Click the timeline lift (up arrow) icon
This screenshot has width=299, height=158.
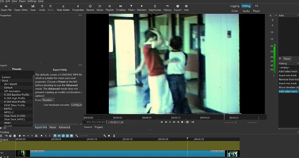coord(28,136)
